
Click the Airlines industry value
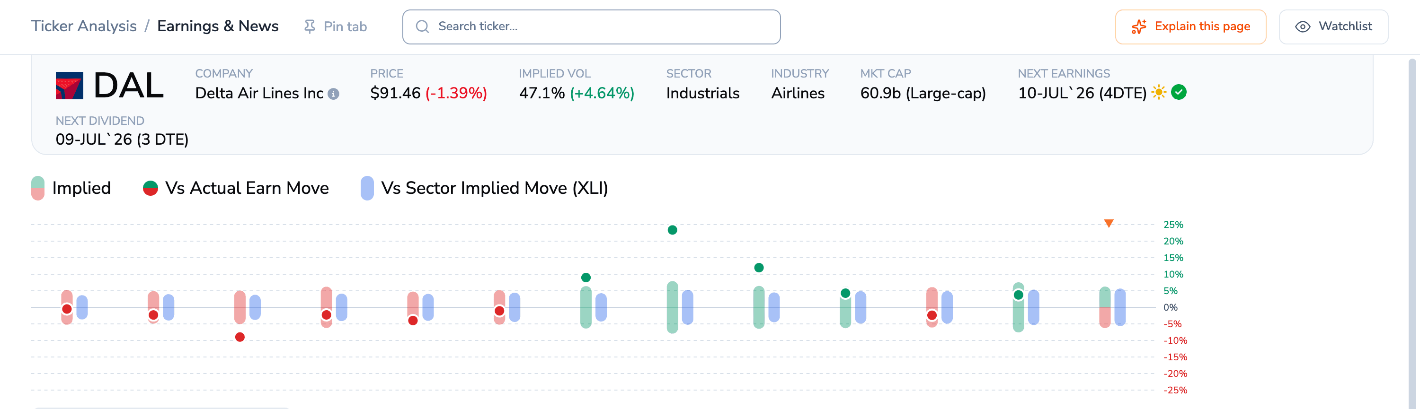coord(798,93)
